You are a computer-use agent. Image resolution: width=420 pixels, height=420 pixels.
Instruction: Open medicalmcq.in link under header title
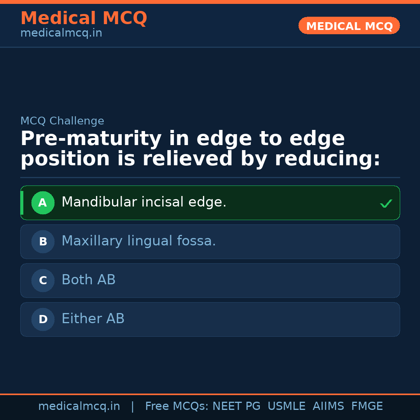click(61, 33)
